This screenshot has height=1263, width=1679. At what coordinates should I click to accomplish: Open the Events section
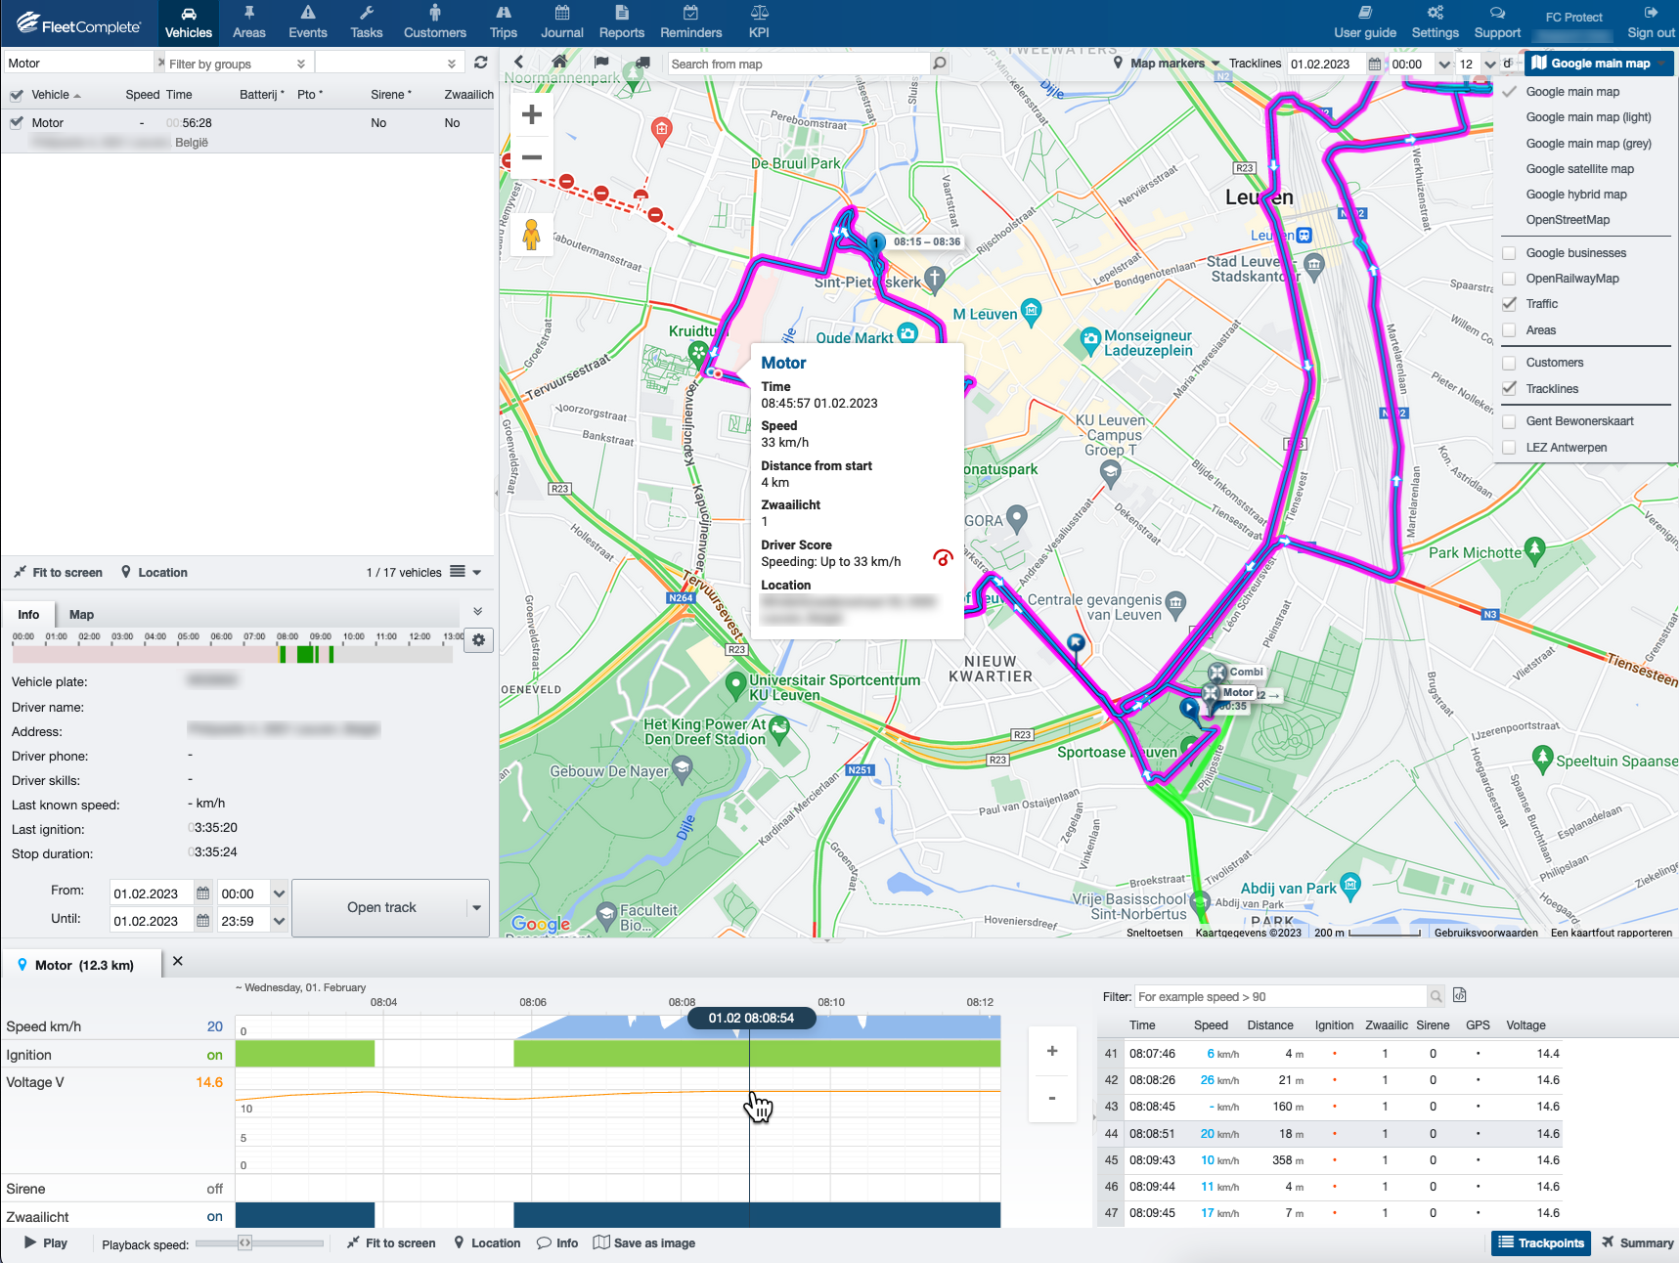tap(307, 22)
